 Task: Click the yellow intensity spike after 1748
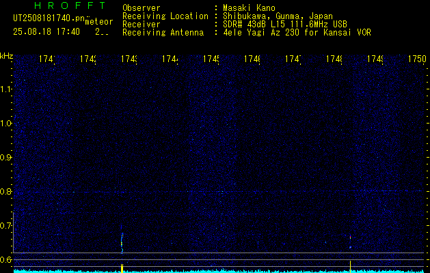coord(350,266)
